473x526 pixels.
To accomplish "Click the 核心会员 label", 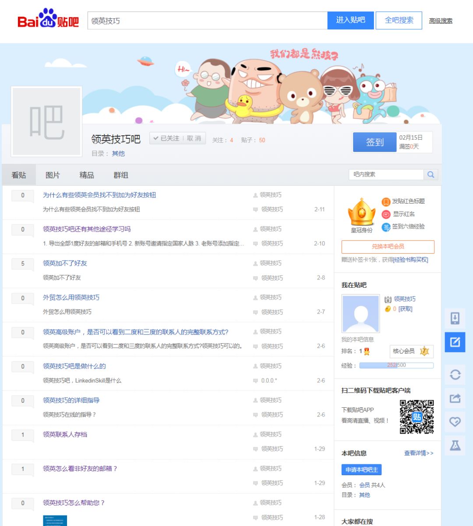I will (x=403, y=351).
